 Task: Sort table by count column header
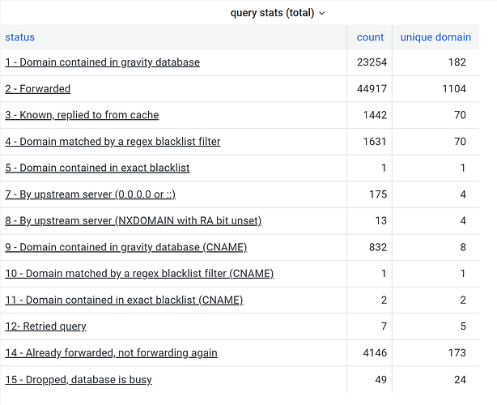[370, 37]
